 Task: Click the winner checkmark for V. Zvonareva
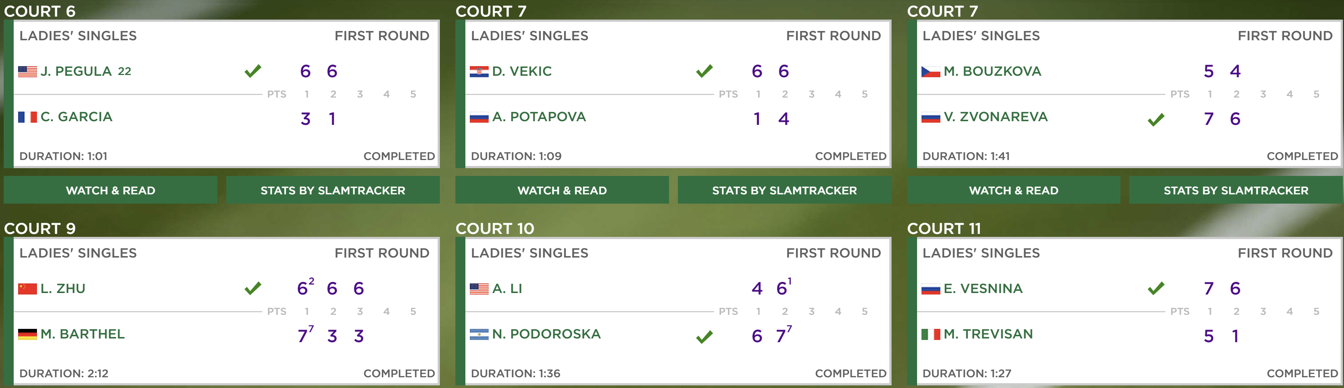pyautogui.click(x=1155, y=120)
